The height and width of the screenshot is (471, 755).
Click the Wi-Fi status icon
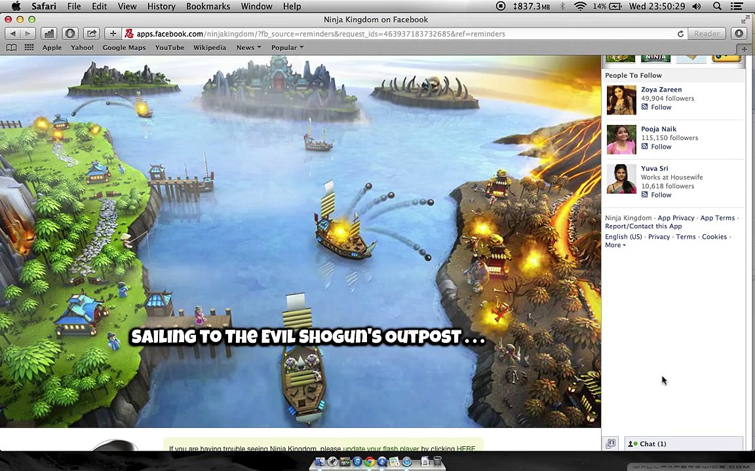(580, 7)
